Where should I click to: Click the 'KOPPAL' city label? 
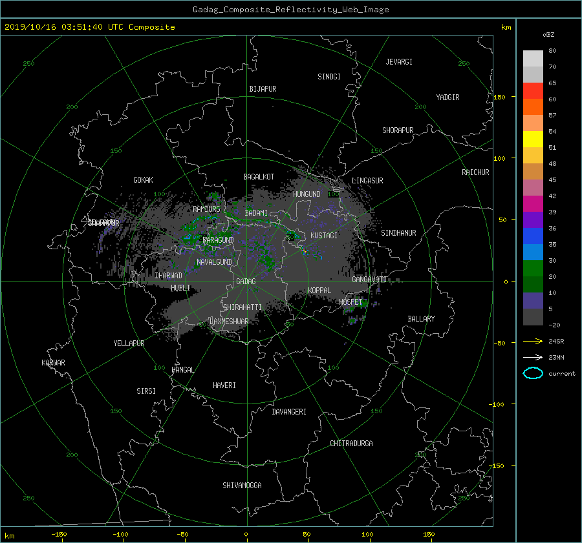point(319,291)
